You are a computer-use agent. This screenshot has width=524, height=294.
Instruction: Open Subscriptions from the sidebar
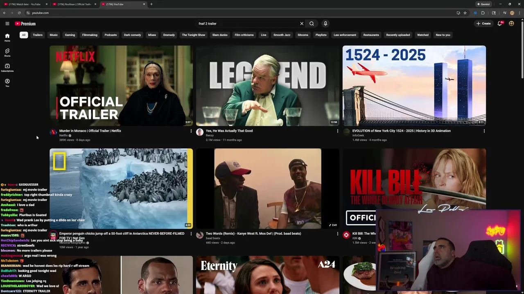(7, 68)
